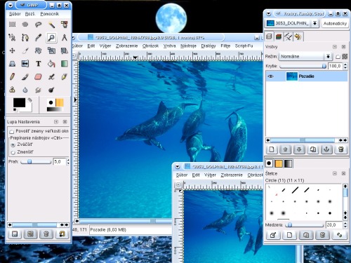Select the Bucket Fill tool
Image resolution: width=351 pixels, height=263 pixels.
coord(51,64)
